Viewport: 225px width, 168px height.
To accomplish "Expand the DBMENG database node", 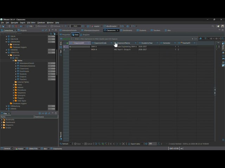I will (6, 50).
